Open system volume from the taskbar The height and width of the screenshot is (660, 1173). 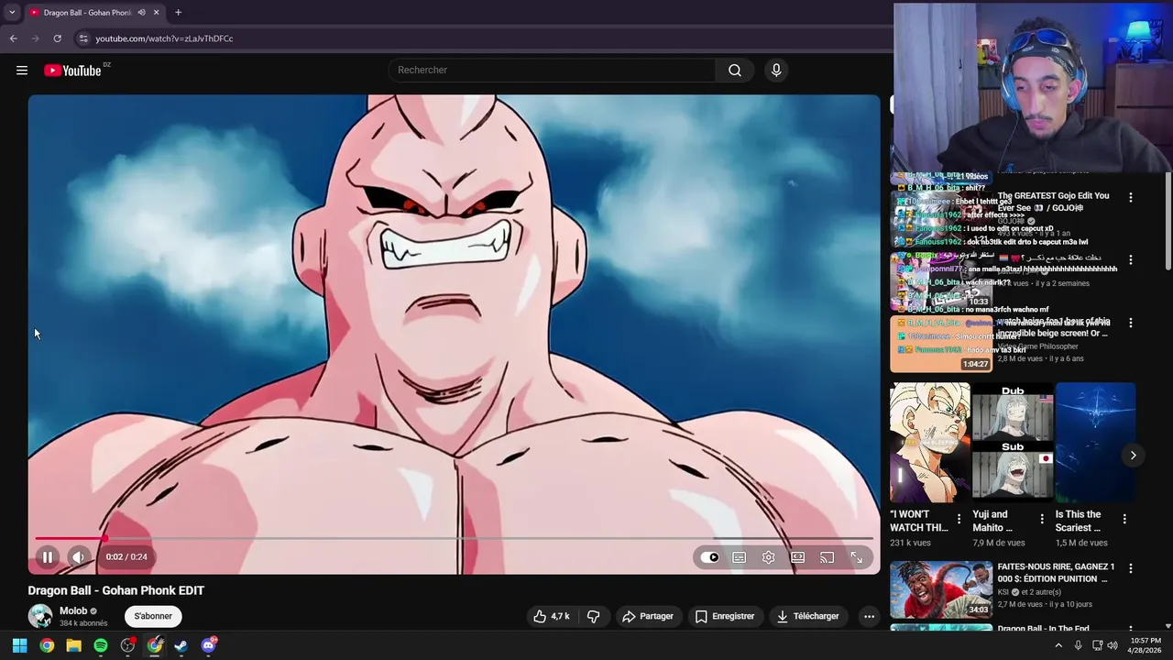(1112, 645)
